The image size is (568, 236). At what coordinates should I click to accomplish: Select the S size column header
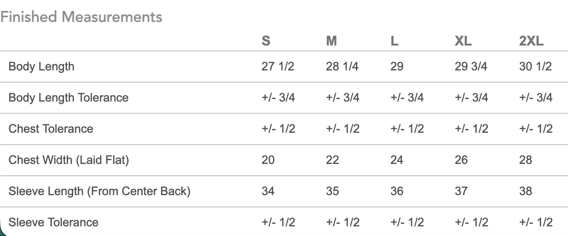point(266,41)
